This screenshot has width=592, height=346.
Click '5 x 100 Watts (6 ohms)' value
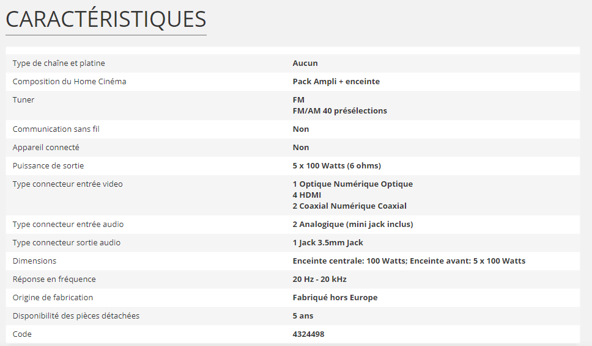pyautogui.click(x=337, y=166)
